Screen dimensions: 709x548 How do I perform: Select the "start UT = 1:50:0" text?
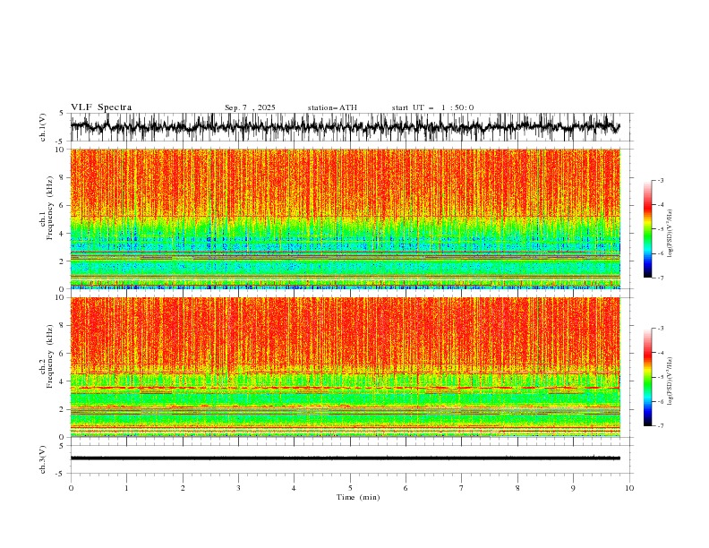tap(432, 107)
